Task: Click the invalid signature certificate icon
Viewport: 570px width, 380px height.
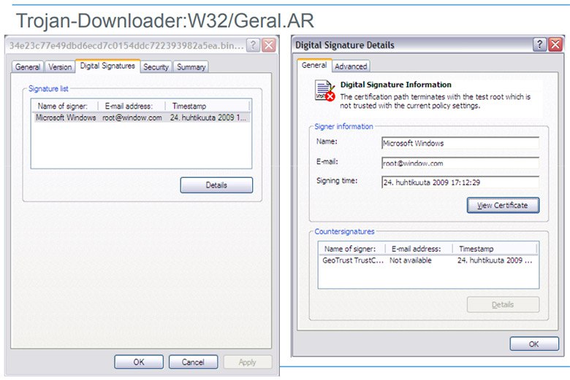Action: coord(324,90)
